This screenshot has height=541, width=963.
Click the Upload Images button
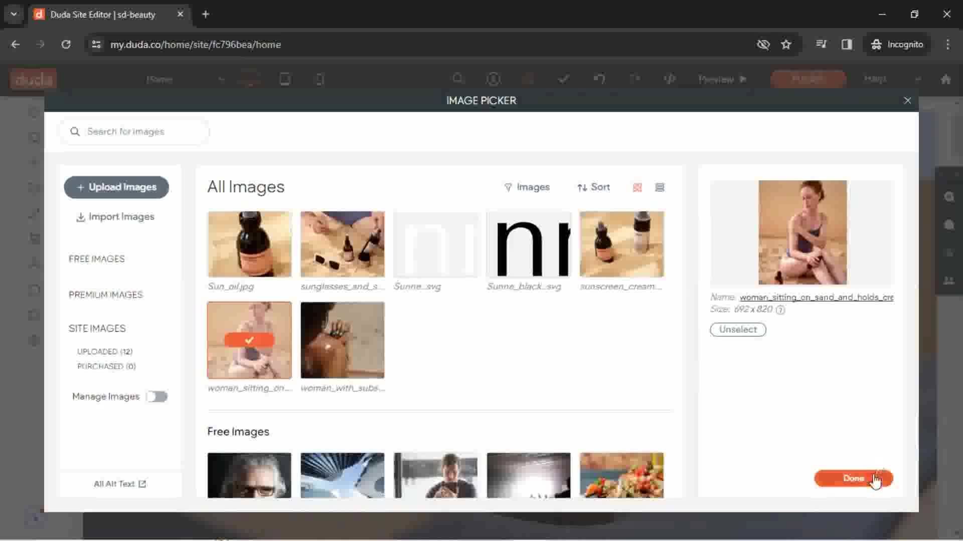coord(116,187)
